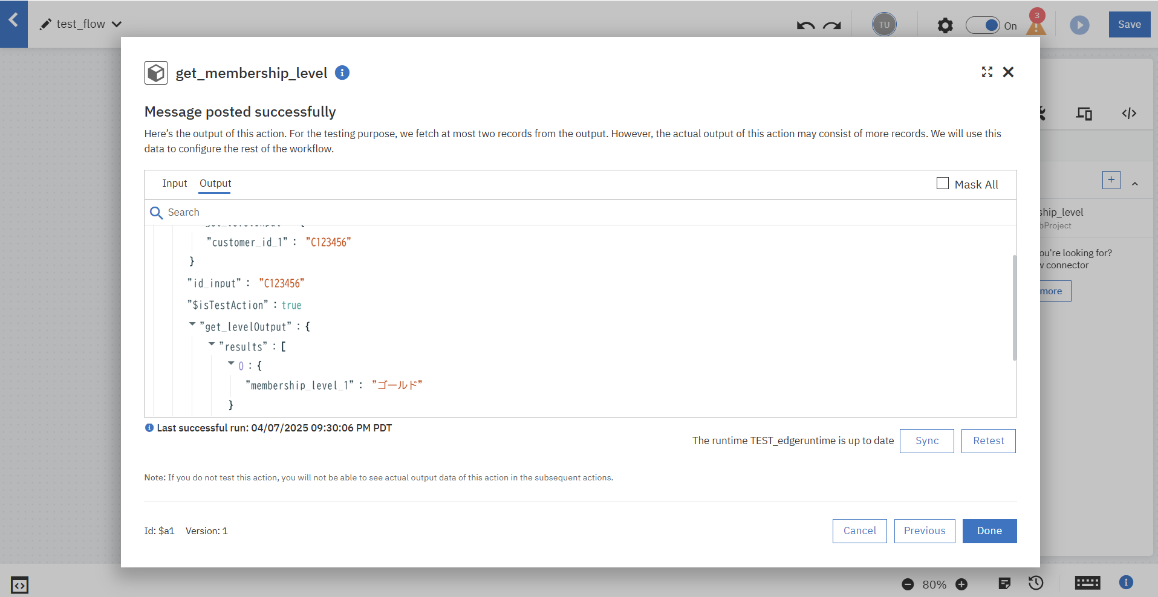The height and width of the screenshot is (597, 1158).
Task: Close the get_membership_level dialog
Action: (x=1008, y=72)
